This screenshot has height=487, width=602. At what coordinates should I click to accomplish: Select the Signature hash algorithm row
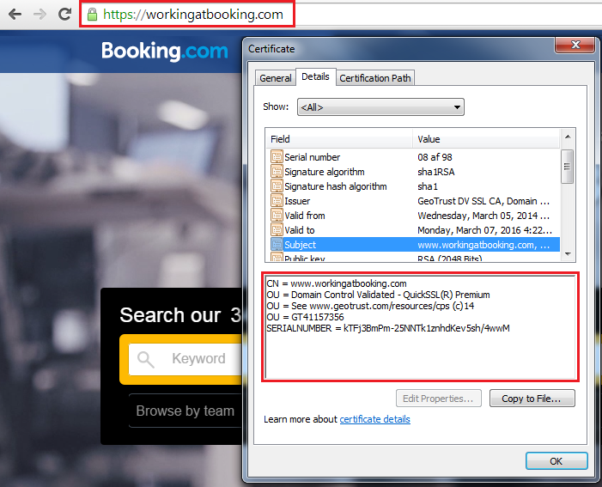click(413, 186)
